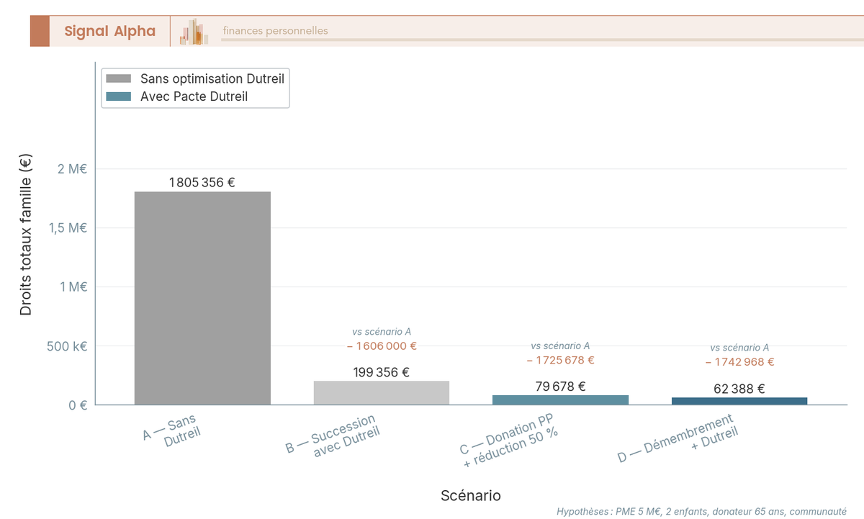Click the difference label − 1 606 000 €
This screenshot has height=519, width=864.
coord(382,346)
